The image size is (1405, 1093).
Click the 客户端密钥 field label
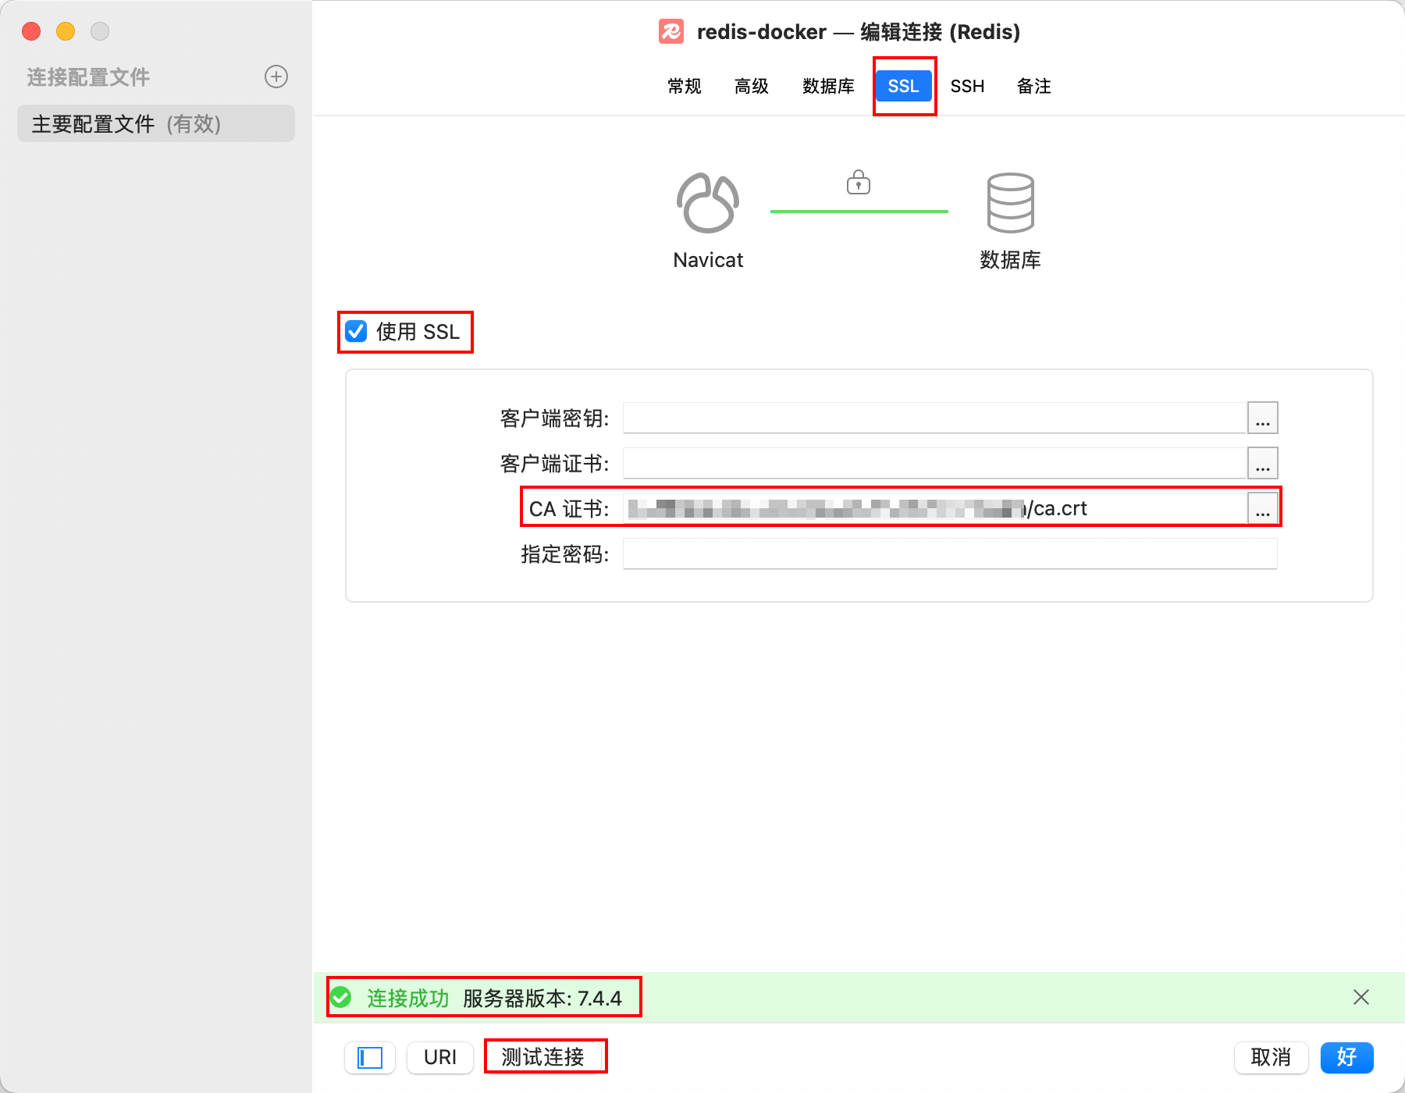pos(554,418)
